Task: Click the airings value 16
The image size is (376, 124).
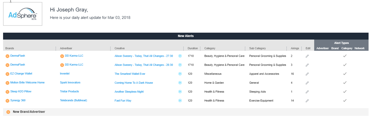Action: coord(292,74)
